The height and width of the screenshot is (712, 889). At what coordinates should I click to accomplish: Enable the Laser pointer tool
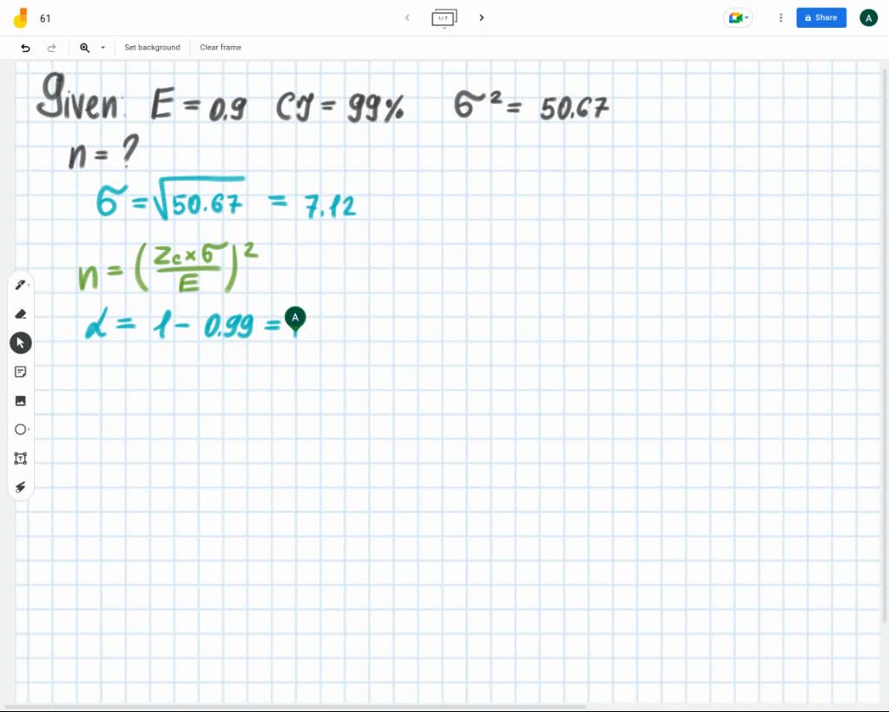(20, 486)
